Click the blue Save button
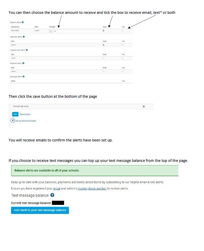 [x=15, y=114]
